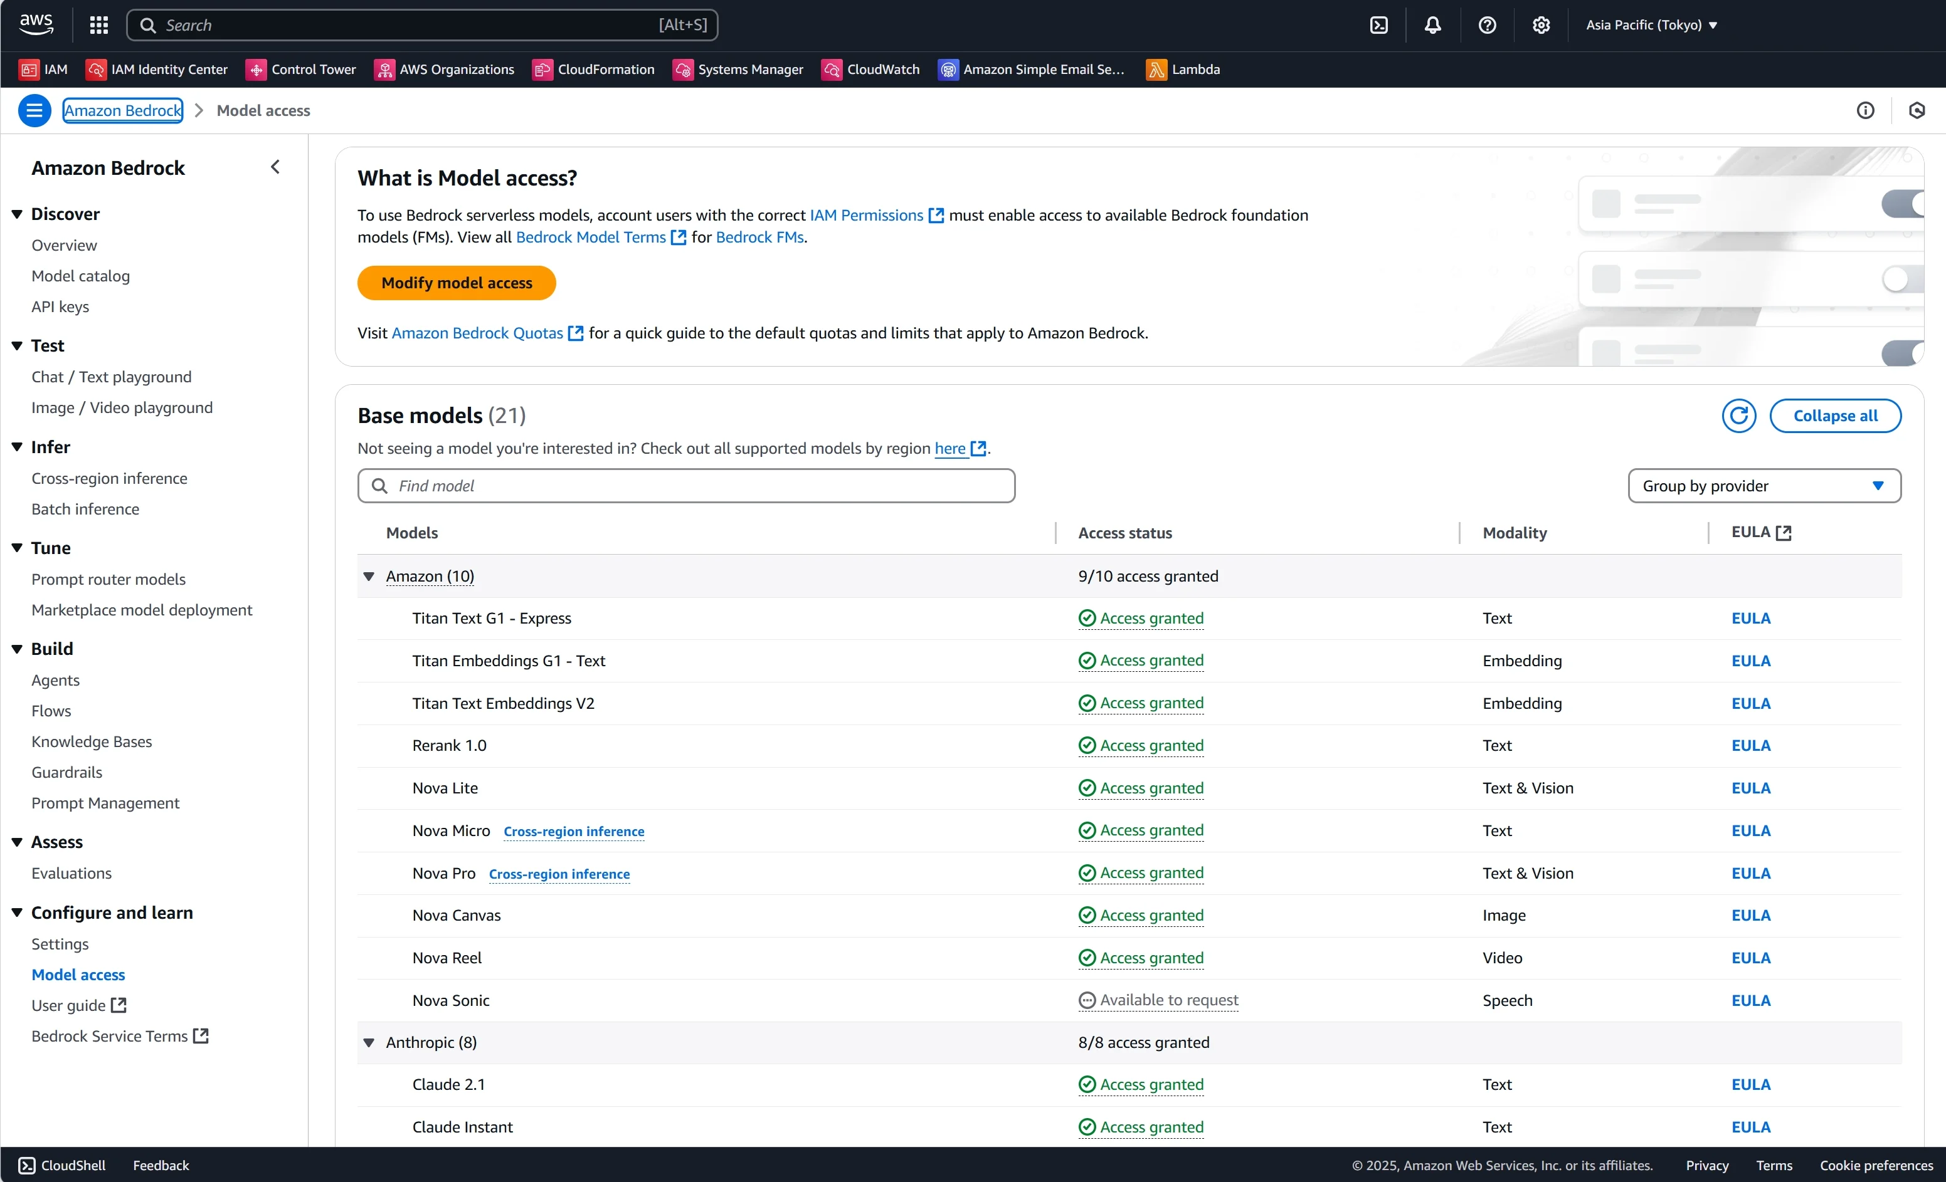The width and height of the screenshot is (1946, 1182).
Task: Select Model access in the sidebar
Action: tap(78, 975)
